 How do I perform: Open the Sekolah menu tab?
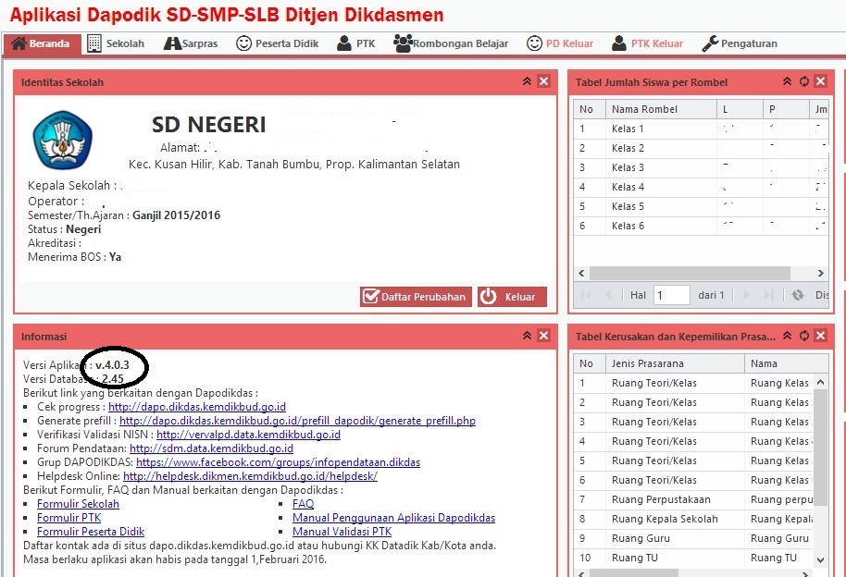(x=116, y=43)
